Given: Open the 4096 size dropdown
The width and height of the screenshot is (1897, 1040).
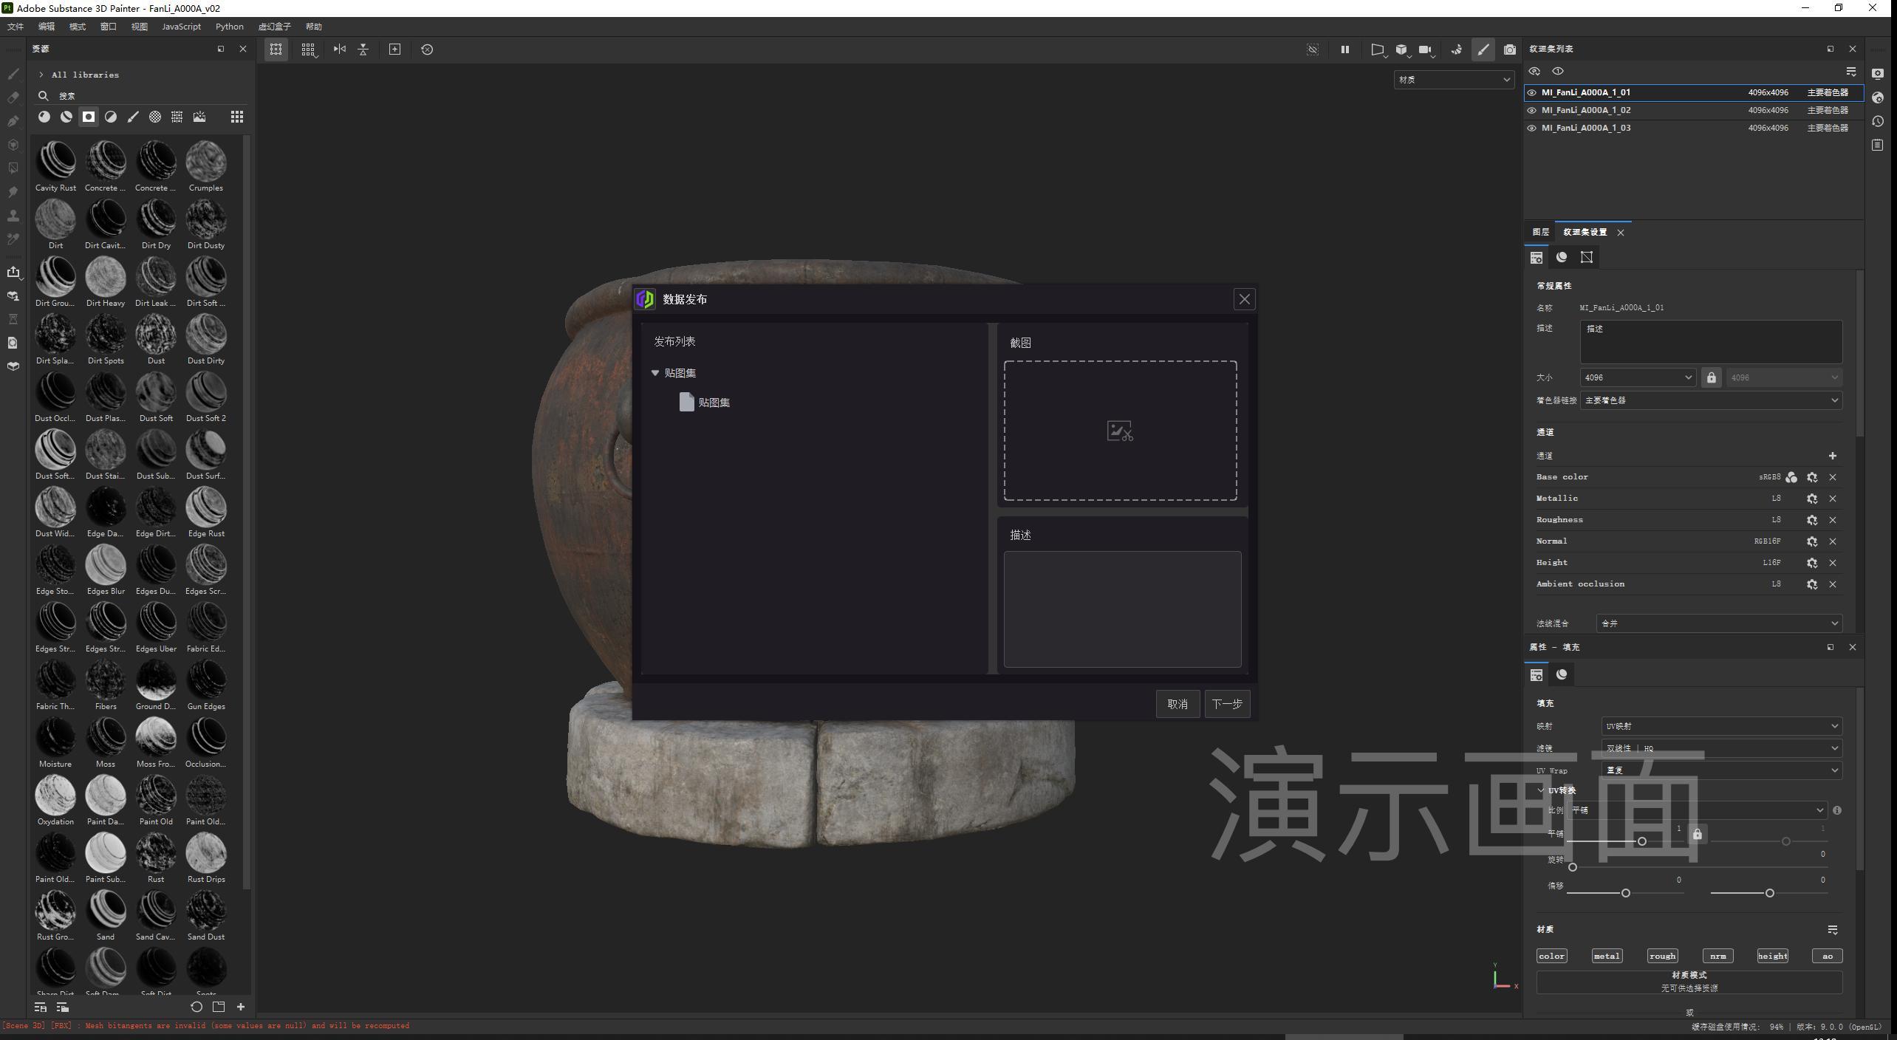Looking at the screenshot, I should (x=1638, y=377).
